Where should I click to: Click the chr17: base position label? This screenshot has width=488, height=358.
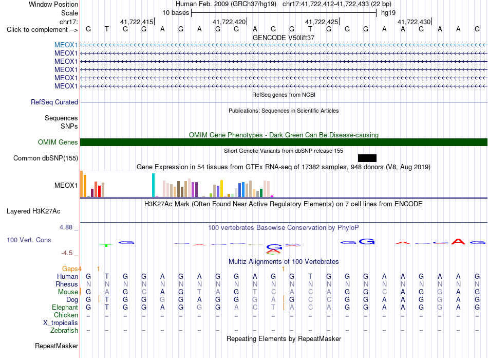click(x=68, y=22)
